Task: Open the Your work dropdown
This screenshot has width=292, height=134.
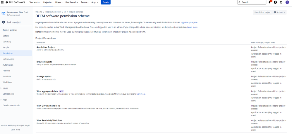Action: [35, 2]
